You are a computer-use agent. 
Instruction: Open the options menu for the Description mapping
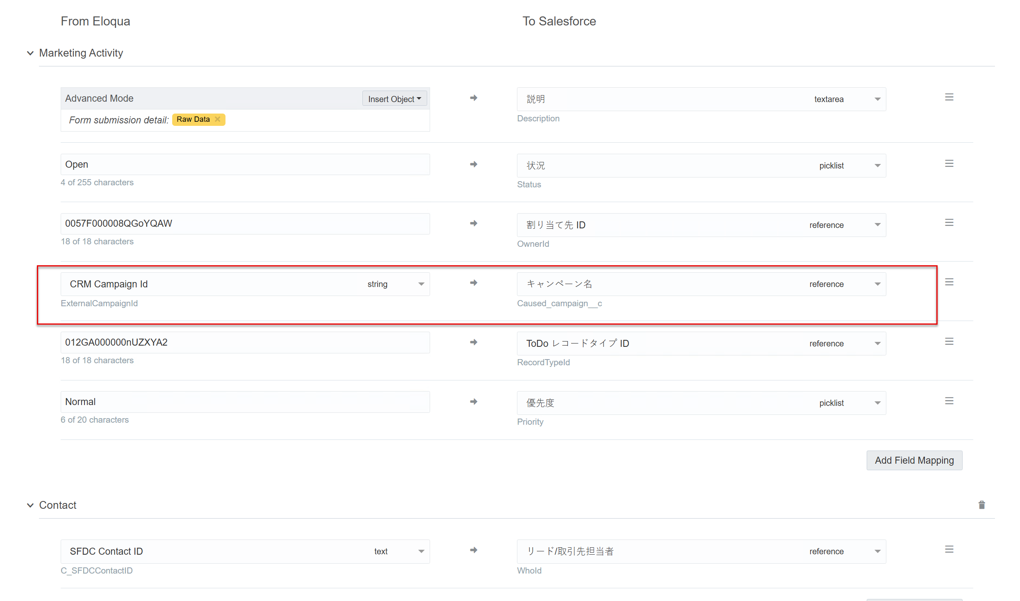pyautogui.click(x=949, y=97)
